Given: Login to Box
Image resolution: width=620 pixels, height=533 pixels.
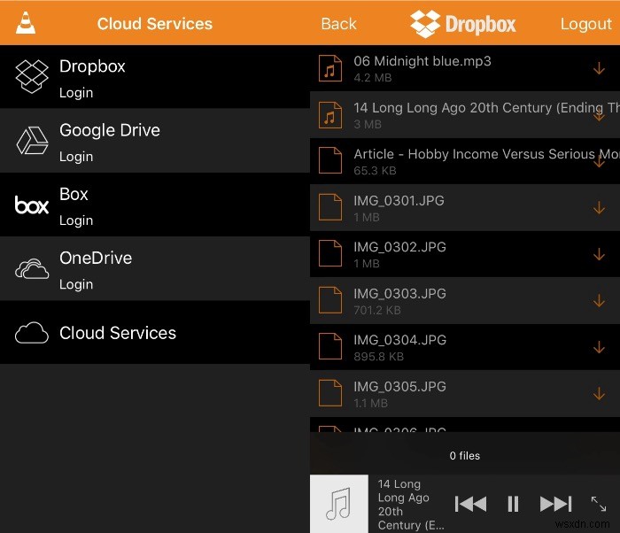Looking at the screenshot, I should 76,220.
